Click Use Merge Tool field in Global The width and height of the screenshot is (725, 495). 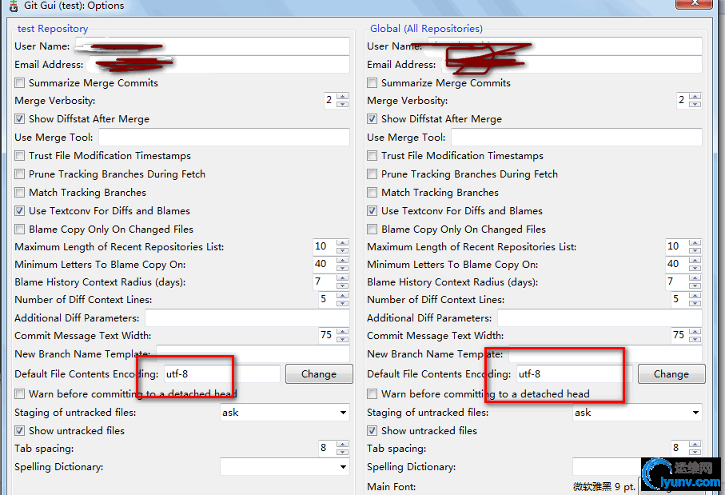pyautogui.click(x=576, y=138)
